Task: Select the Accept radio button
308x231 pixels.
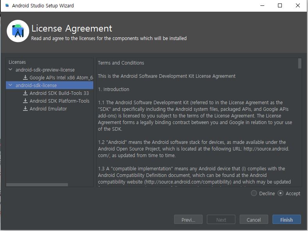Action: coord(280,193)
